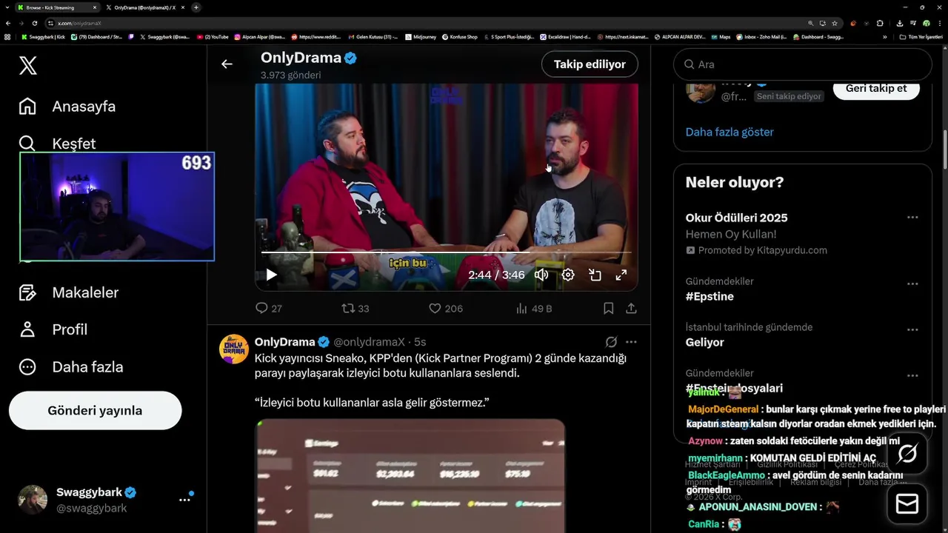The image size is (948, 533).
Task: Click the webcam overlay thumbnail
Action: point(117,207)
